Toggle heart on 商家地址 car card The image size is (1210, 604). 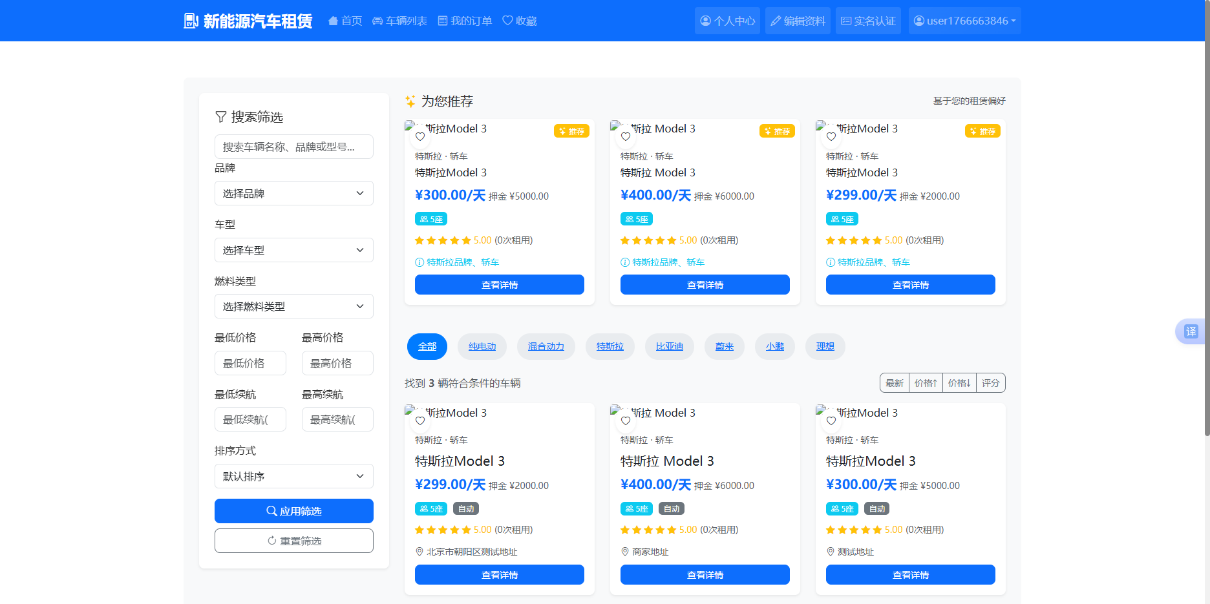tap(626, 421)
